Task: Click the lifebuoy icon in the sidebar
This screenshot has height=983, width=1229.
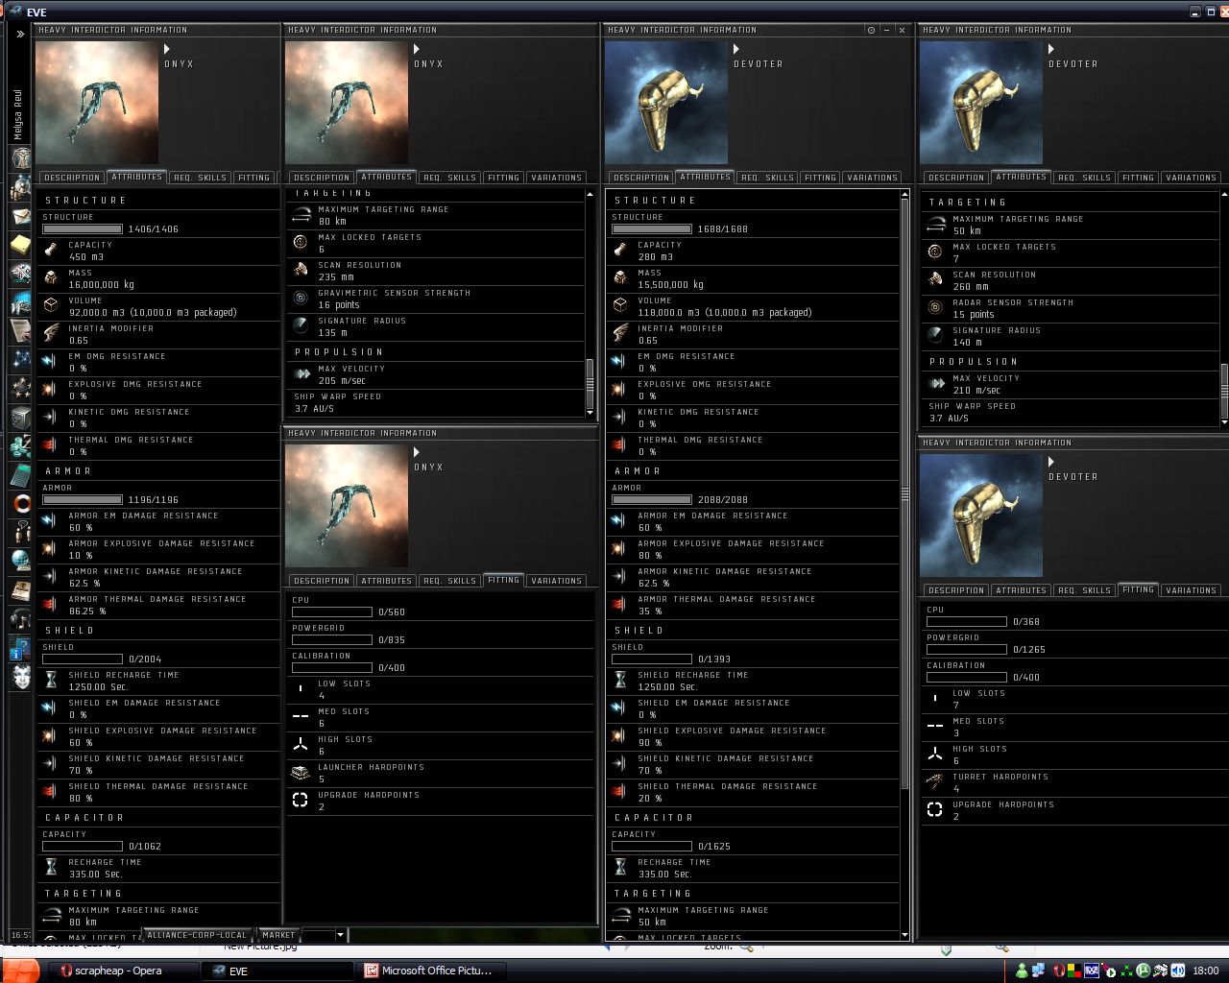Action: coord(21,503)
